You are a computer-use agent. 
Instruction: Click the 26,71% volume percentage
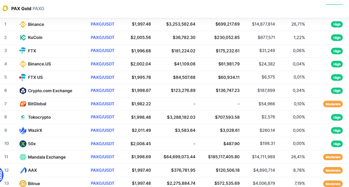(x=298, y=24)
